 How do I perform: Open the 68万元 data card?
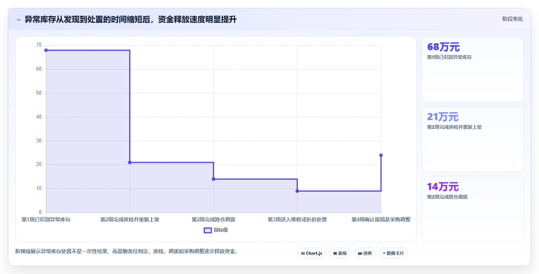(x=472, y=69)
